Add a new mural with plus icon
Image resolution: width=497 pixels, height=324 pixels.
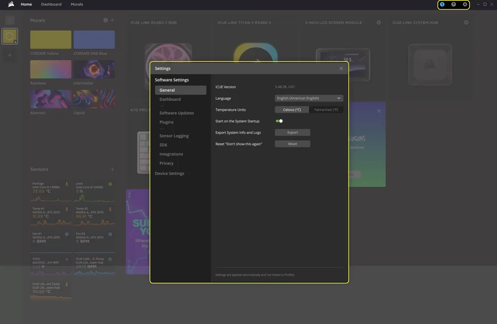pyautogui.click(x=112, y=20)
